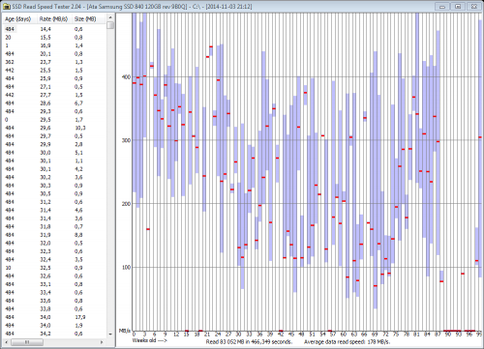484x349 pixels.
Task: Minimize the SSD Read Speed Tester window
Action: point(442,6)
